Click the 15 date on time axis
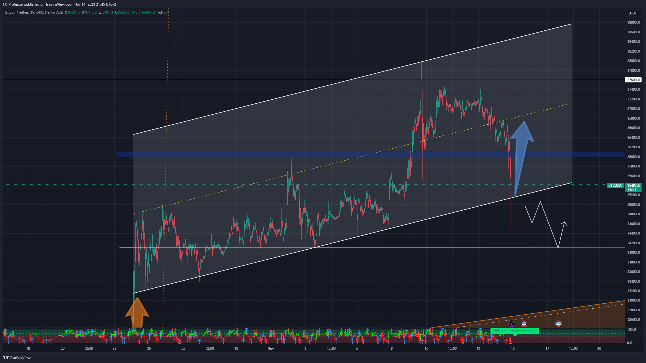 tap(513, 349)
